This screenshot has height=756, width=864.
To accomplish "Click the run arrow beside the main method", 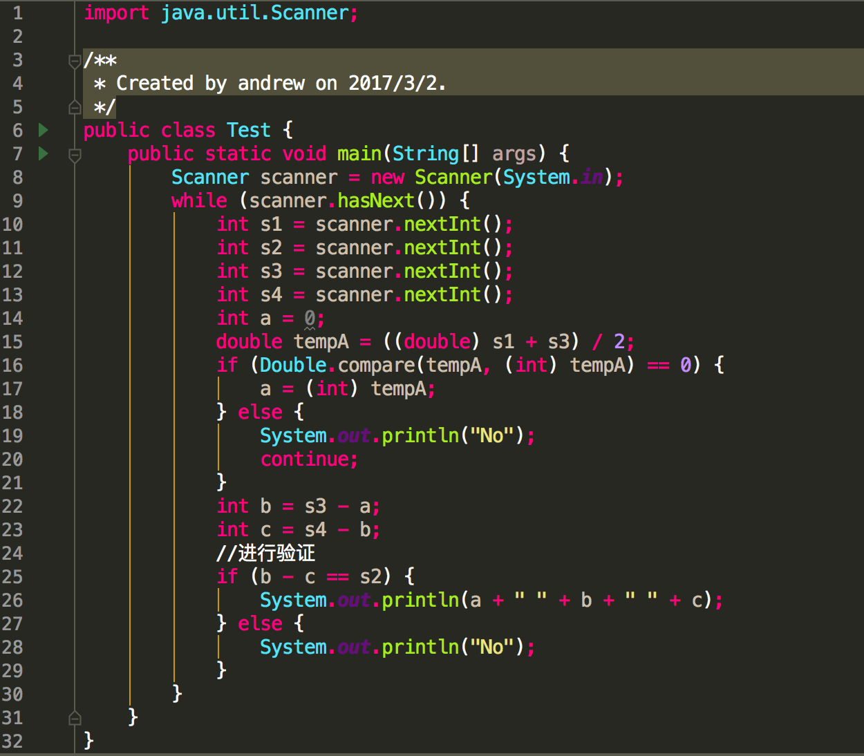I will pos(44,153).
